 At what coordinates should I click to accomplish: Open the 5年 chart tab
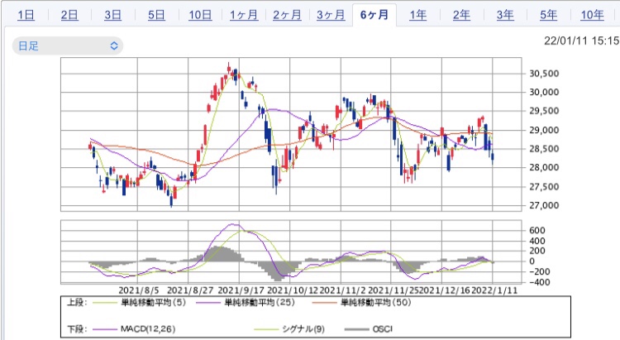click(x=547, y=15)
